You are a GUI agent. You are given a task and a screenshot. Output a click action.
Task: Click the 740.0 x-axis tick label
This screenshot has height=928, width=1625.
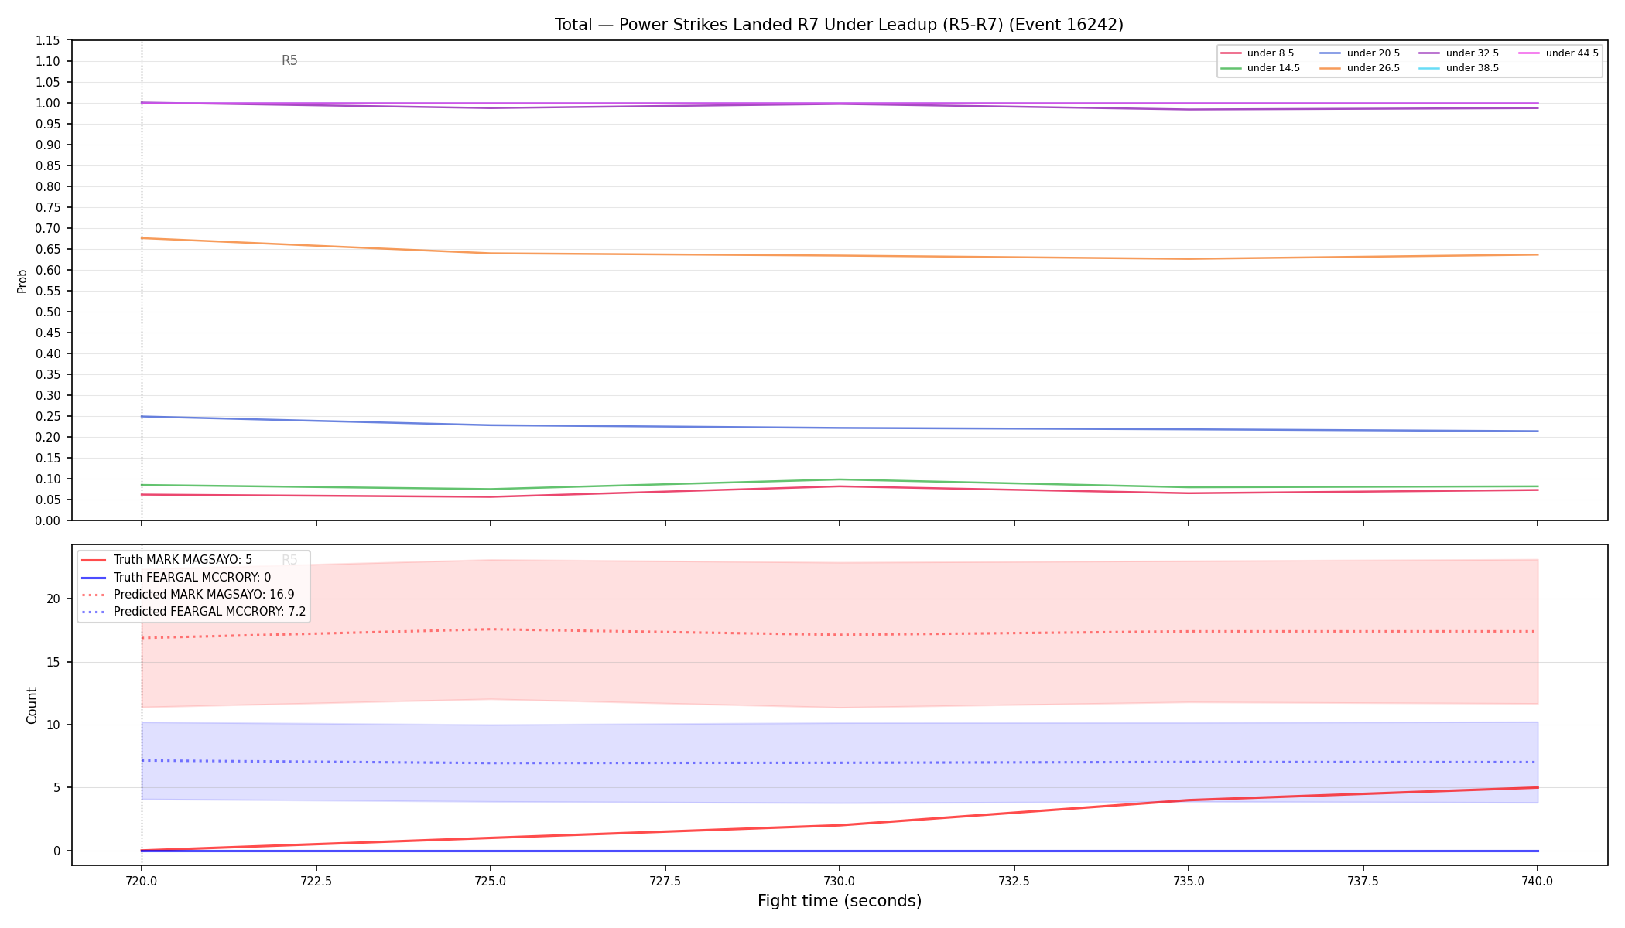1538,881
